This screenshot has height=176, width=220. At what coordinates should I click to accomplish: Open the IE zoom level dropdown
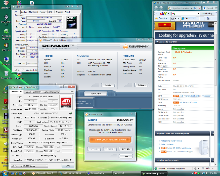click(x=213, y=168)
